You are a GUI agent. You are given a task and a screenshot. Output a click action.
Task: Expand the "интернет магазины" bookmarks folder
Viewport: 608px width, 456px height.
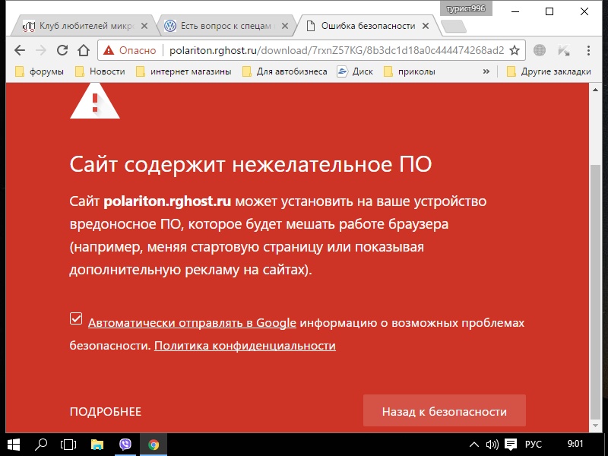coord(185,71)
